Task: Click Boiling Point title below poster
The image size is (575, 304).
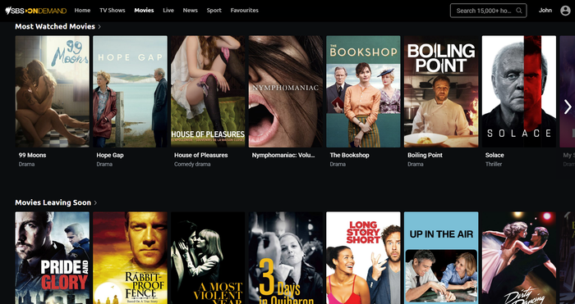Action: 425,155
